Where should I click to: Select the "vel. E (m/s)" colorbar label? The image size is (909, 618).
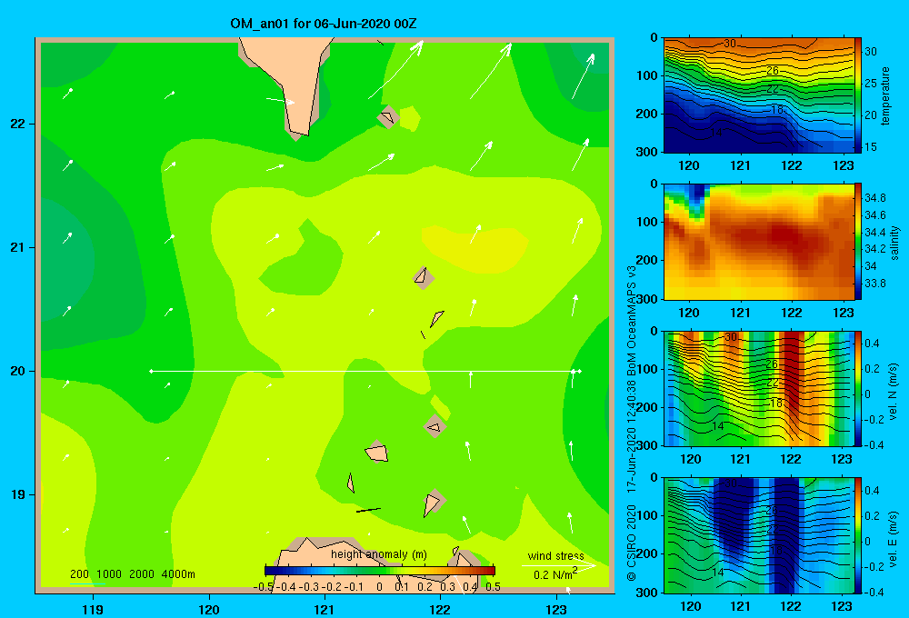pos(893,538)
